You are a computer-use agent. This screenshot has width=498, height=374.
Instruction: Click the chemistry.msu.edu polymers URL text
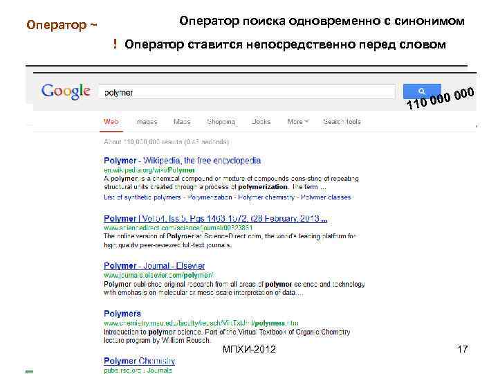tap(201, 323)
